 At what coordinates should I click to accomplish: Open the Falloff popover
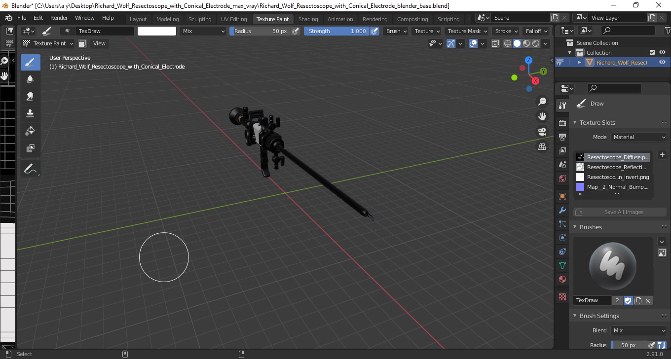click(x=536, y=31)
